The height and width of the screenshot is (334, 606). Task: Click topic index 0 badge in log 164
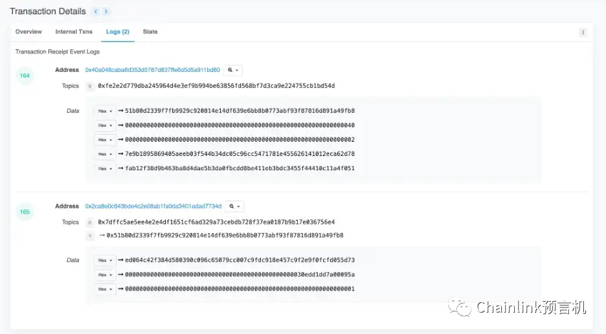coord(89,86)
